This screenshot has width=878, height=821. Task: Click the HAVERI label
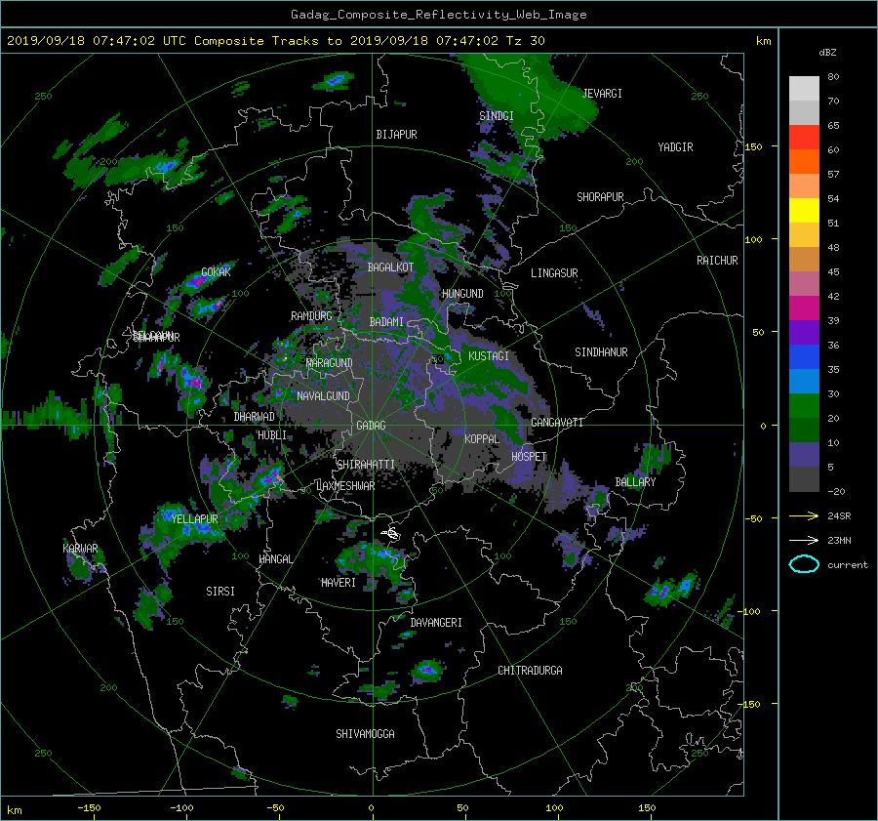click(339, 583)
